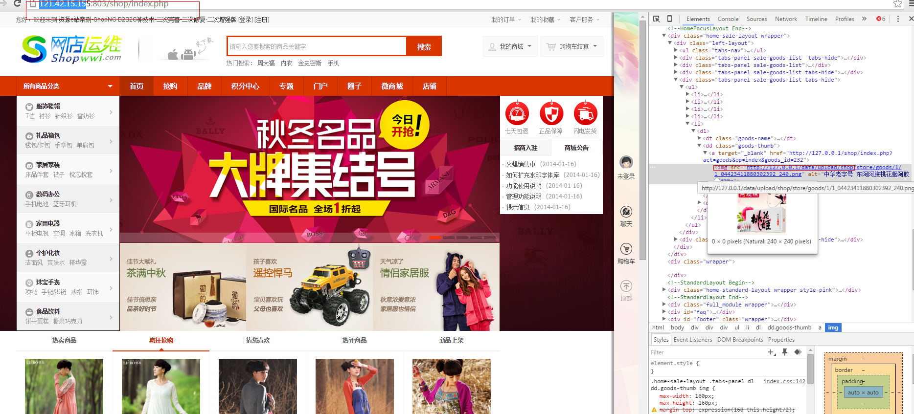Select 微商城 in main navigation
The image size is (914, 414).
pos(392,86)
